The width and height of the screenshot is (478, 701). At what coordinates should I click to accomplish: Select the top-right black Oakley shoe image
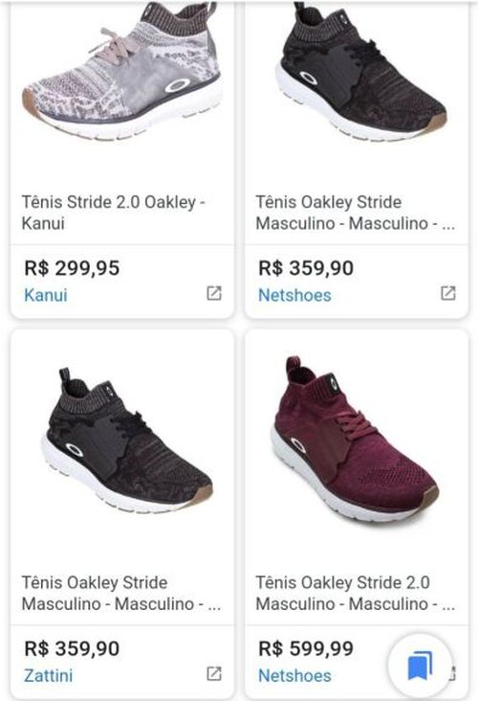(x=360, y=72)
